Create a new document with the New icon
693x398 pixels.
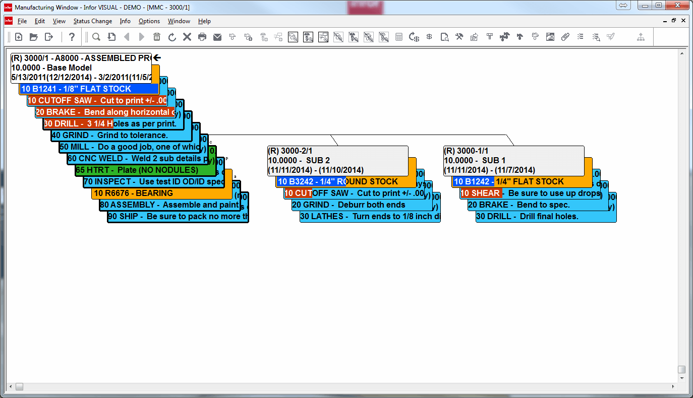point(19,36)
